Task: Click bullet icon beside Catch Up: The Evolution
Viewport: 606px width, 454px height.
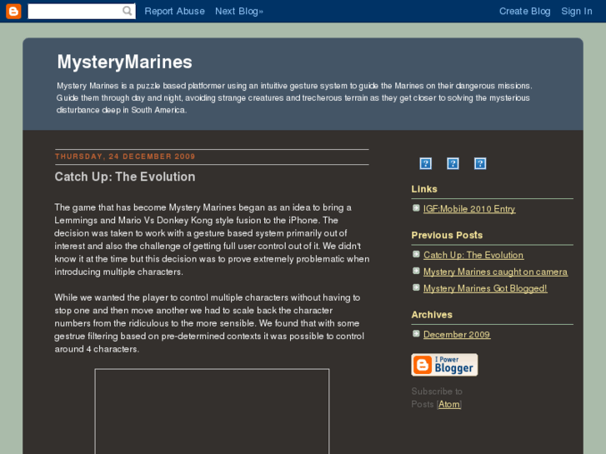Action: coord(416,254)
